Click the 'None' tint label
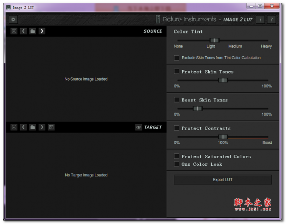Viewport: 286px width, 224px height. pos(178,46)
